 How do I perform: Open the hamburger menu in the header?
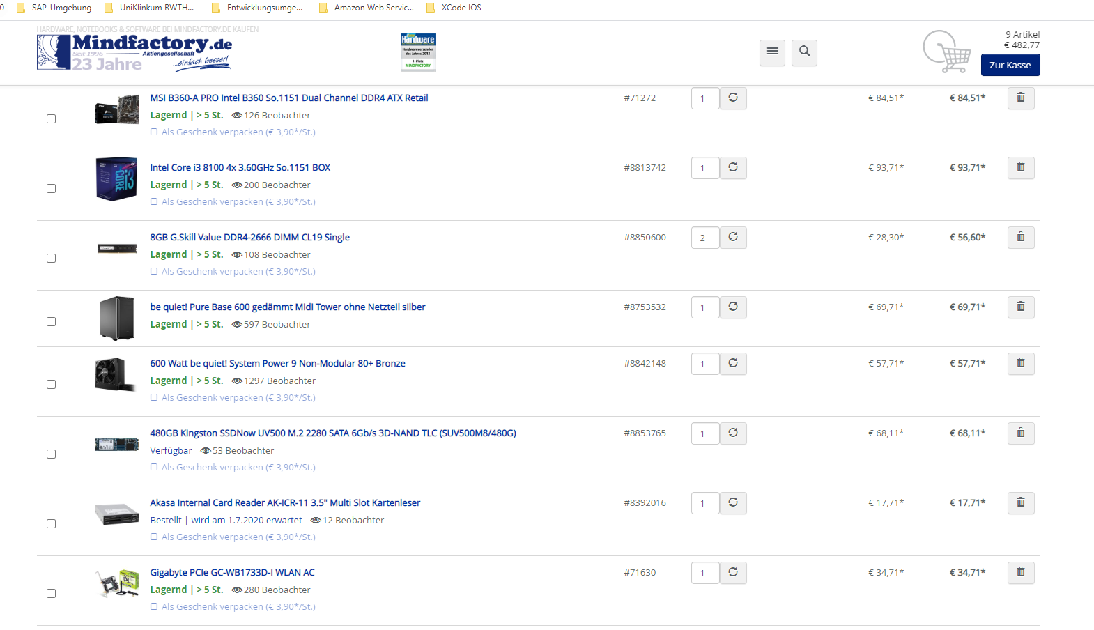coord(772,52)
